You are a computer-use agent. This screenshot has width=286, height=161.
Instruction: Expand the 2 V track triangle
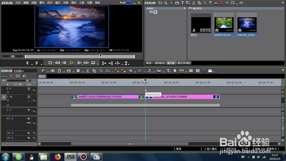8,92
